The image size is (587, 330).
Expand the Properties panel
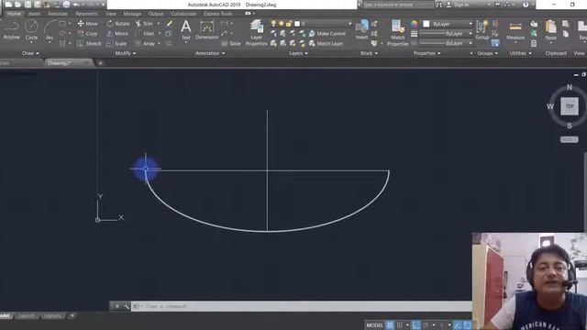tap(426, 53)
